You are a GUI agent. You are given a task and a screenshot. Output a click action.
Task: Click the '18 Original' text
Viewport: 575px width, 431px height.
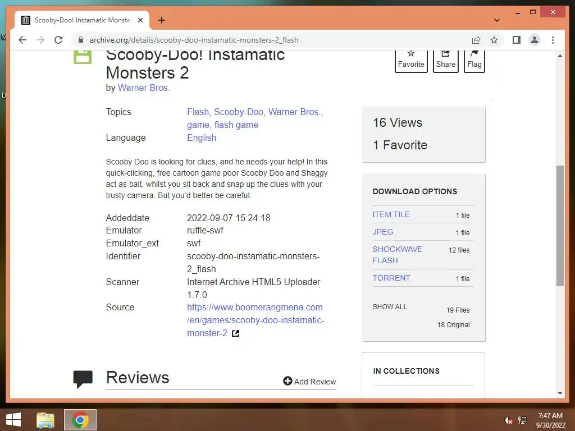pyautogui.click(x=454, y=325)
